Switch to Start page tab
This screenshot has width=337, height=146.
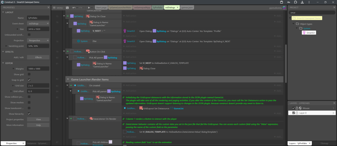pos(101,8)
